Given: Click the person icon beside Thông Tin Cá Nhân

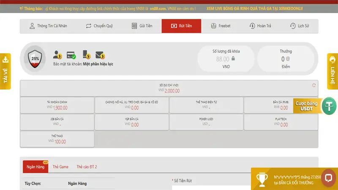Looking at the screenshot, I should [32, 26].
